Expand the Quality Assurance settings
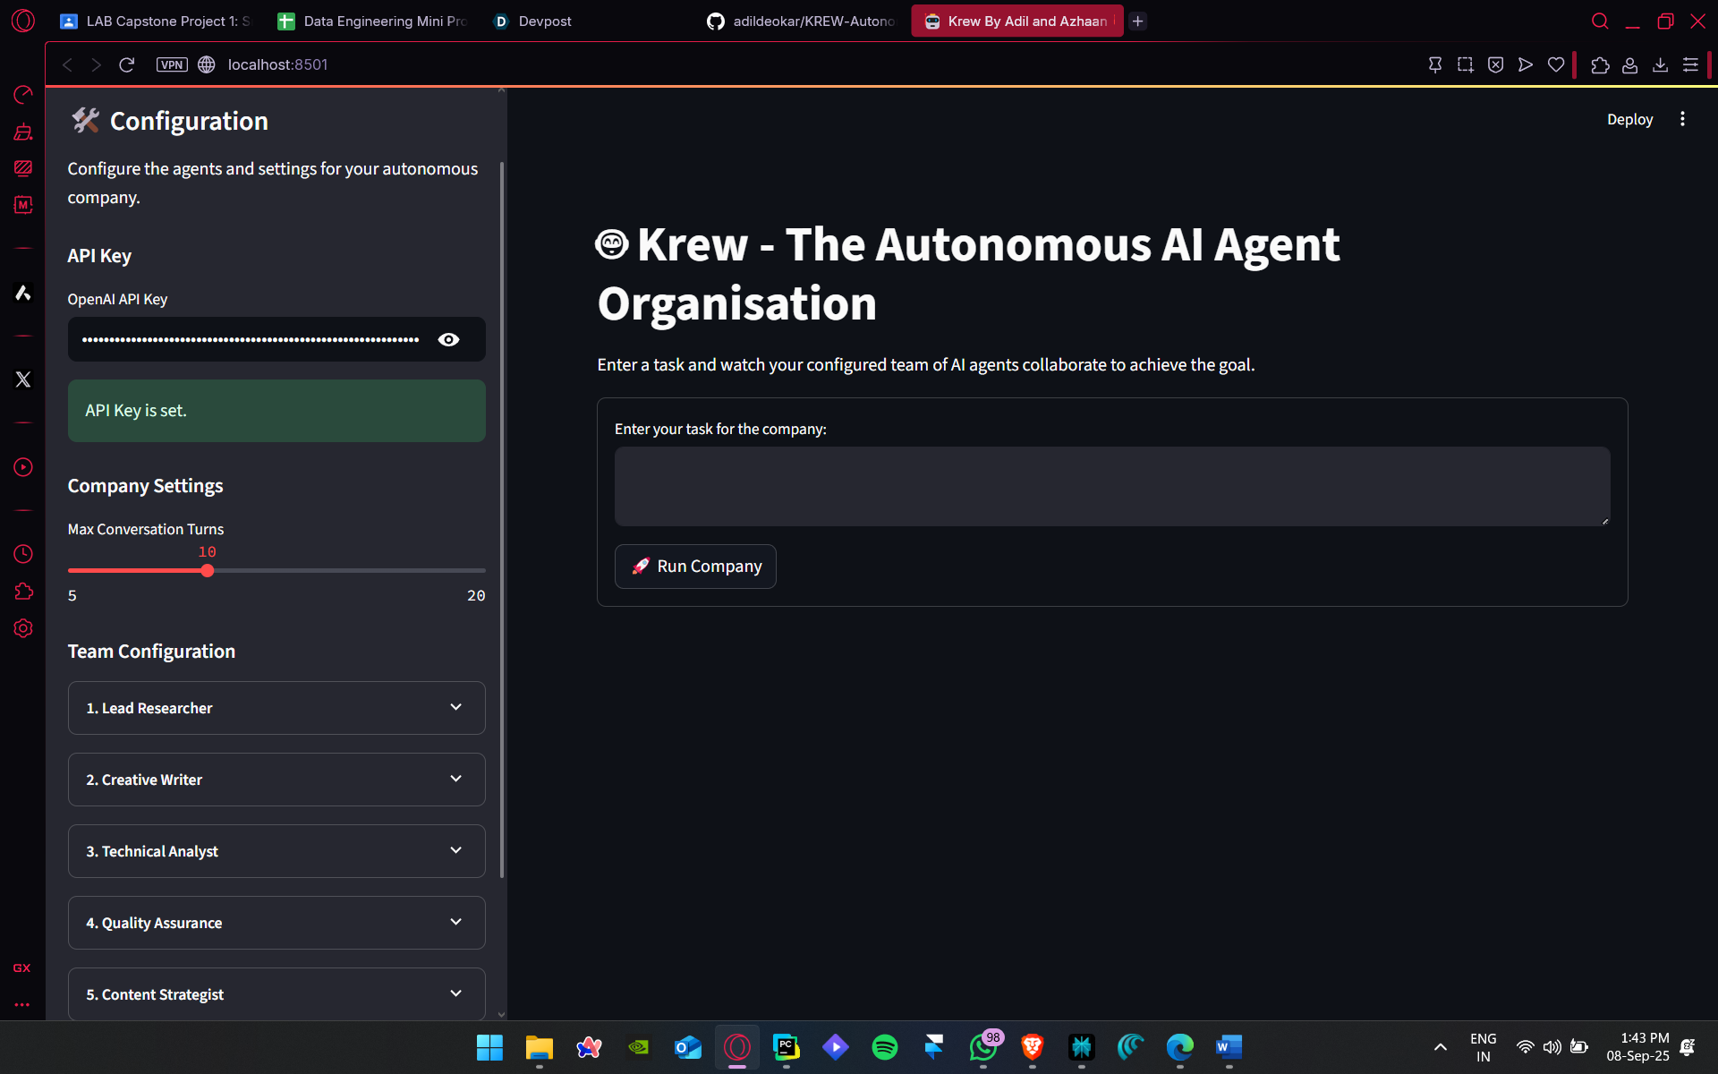This screenshot has width=1718, height=1074. click(x=276, y=923)
